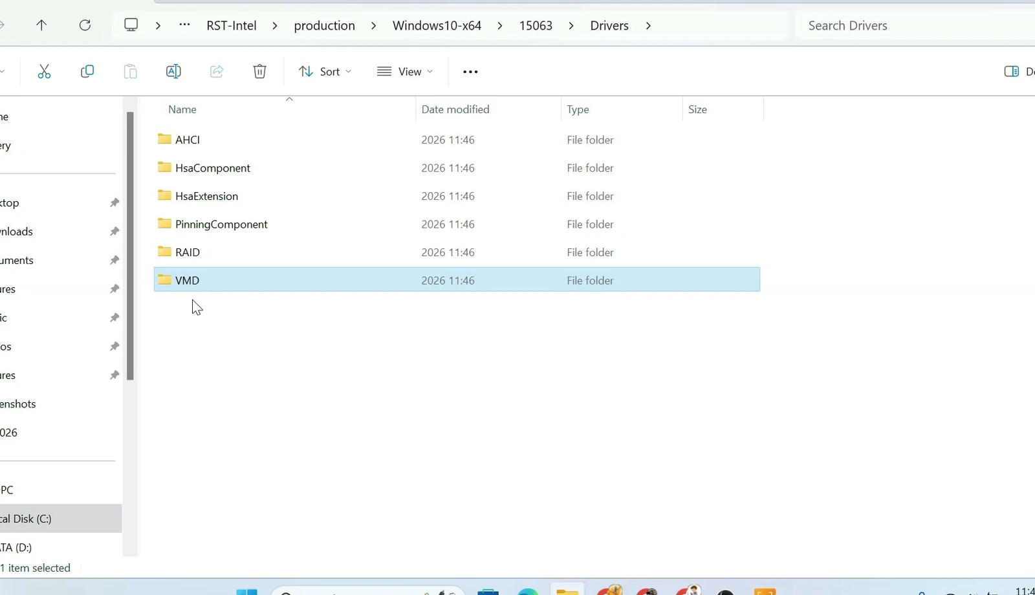
Task: Cut the selected item with scissors icon
Action: 44,71
